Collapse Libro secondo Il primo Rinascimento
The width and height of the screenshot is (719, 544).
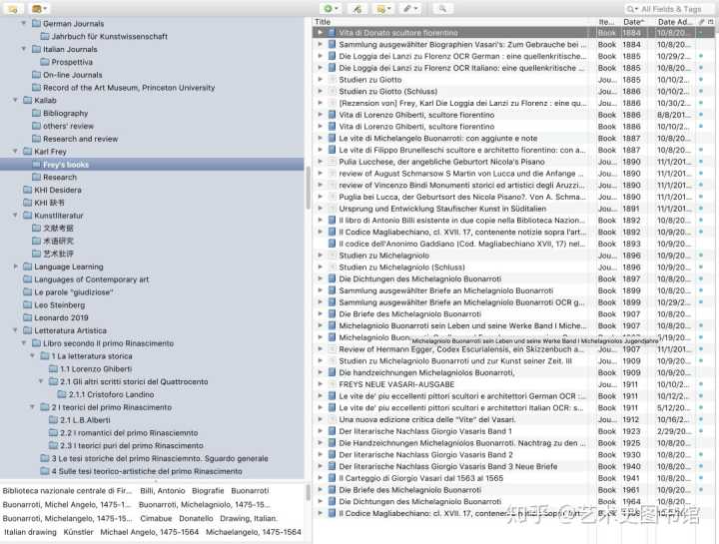tap(24, 343)
